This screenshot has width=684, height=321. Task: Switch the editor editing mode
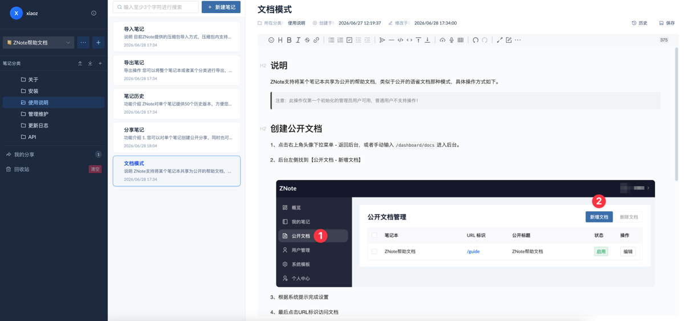[x=509, y=40]
